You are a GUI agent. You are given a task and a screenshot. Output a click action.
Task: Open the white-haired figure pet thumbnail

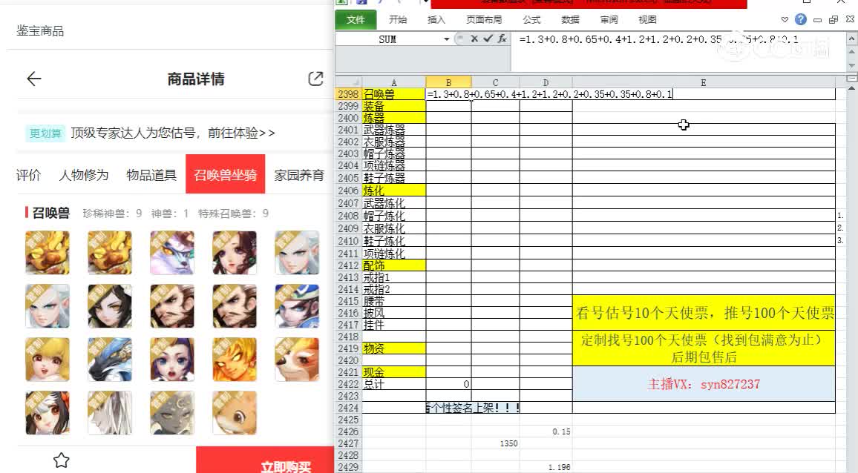(110, 414)
